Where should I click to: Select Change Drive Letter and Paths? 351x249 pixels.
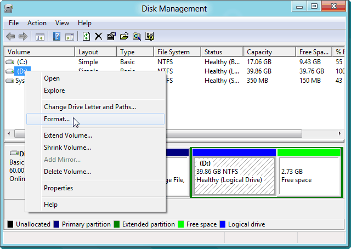point(95,107)
